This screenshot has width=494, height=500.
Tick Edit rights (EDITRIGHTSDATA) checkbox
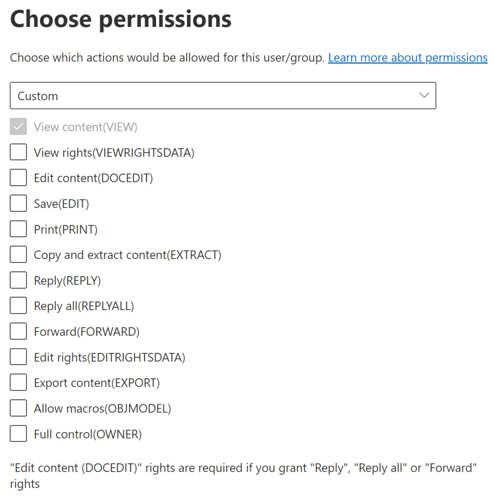(19, 357)
